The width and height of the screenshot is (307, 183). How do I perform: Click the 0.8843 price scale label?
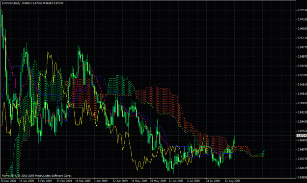pyautogui.click(x=302, y=122)
